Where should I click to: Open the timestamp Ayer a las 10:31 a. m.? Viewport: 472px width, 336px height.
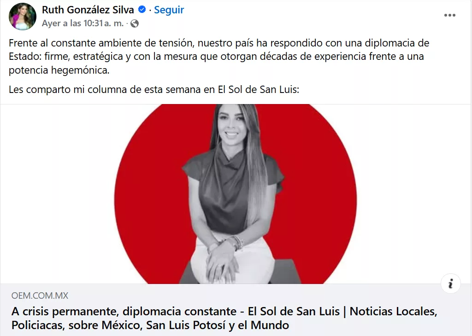[x=83, y=23]
